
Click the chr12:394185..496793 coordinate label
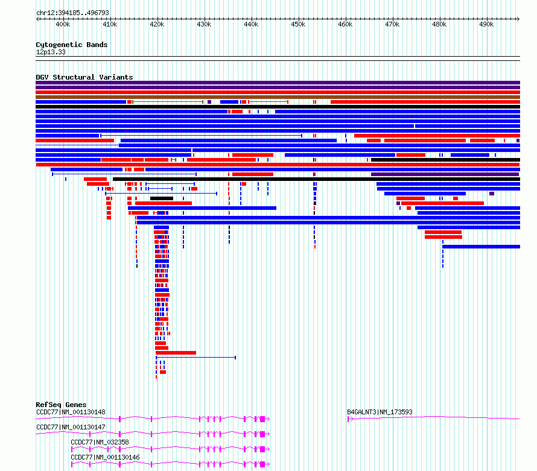click(x=72, y=13)
